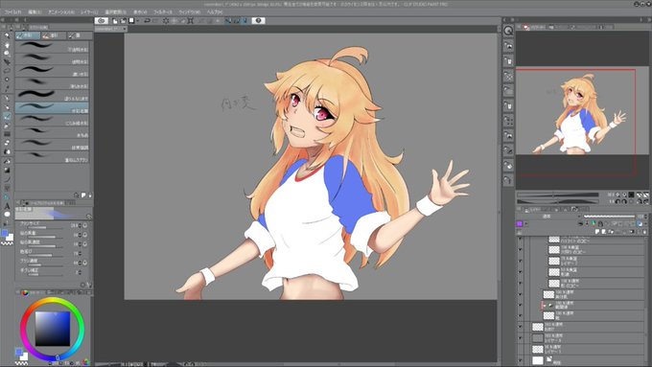Select the Operation object tool
The height and width of the screenshot is (367, 652).
[7, 54]
